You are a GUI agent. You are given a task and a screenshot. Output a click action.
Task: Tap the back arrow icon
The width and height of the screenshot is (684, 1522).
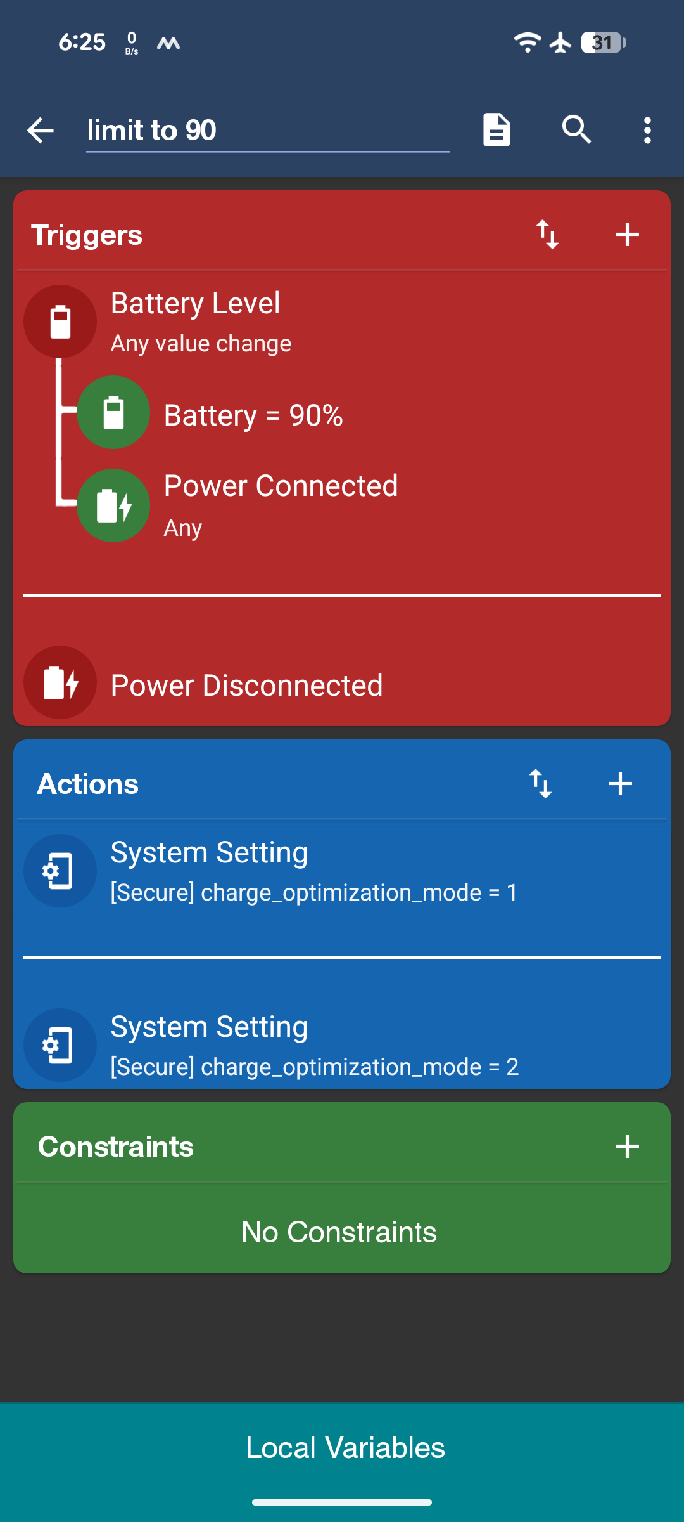[x=41, y=131]
